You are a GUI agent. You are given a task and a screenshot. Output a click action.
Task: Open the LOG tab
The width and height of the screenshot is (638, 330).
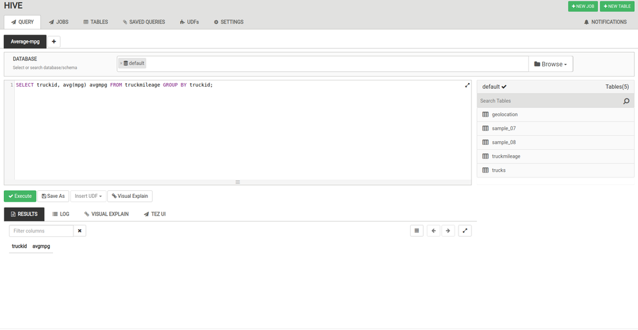[x=61, y=214]
